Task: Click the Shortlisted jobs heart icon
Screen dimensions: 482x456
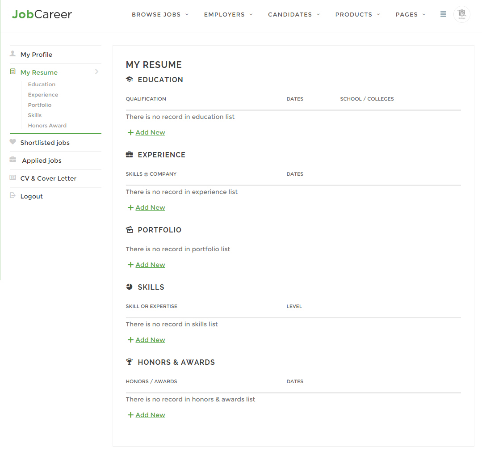Action: pyautogui.click(x=13, y=142)
